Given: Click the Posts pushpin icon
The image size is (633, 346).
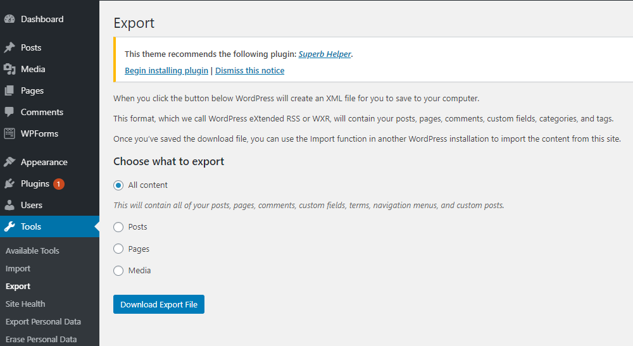Looking at the screenshot, I should [9, 47].
